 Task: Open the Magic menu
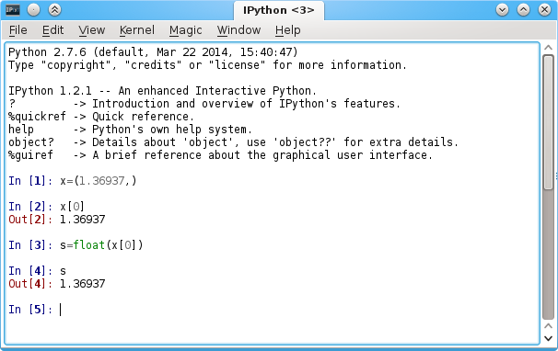point(185,30)
